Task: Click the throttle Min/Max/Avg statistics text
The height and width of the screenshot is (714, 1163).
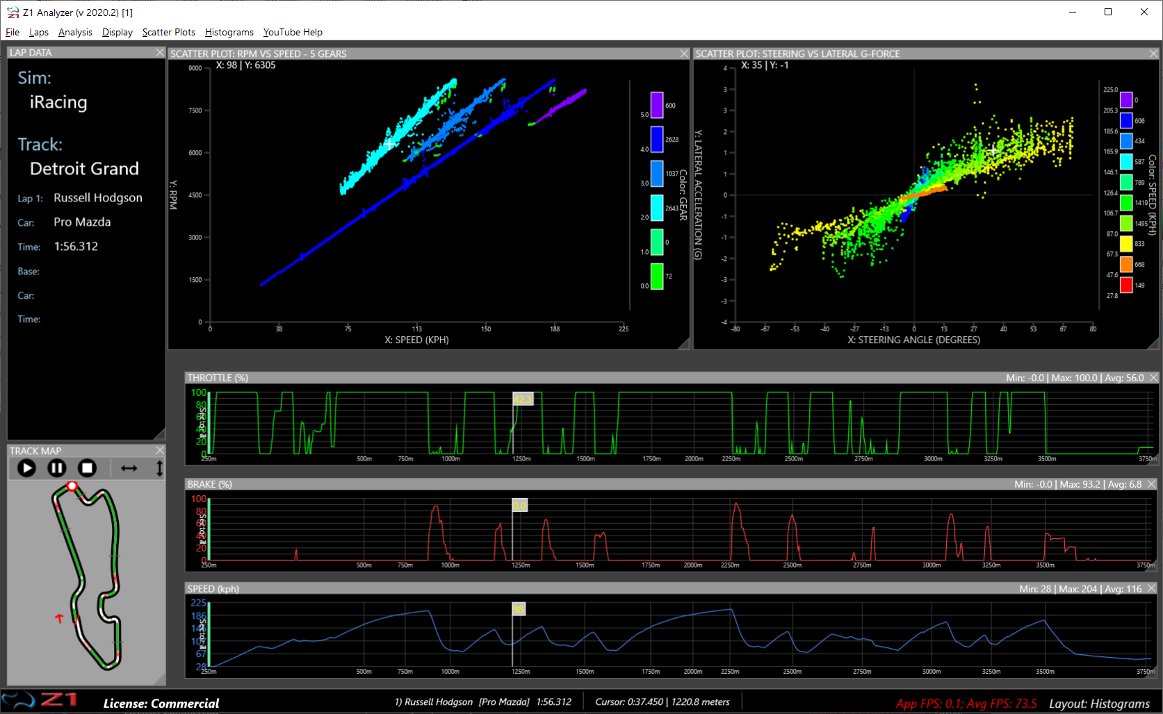Action: click(1075, 378)
